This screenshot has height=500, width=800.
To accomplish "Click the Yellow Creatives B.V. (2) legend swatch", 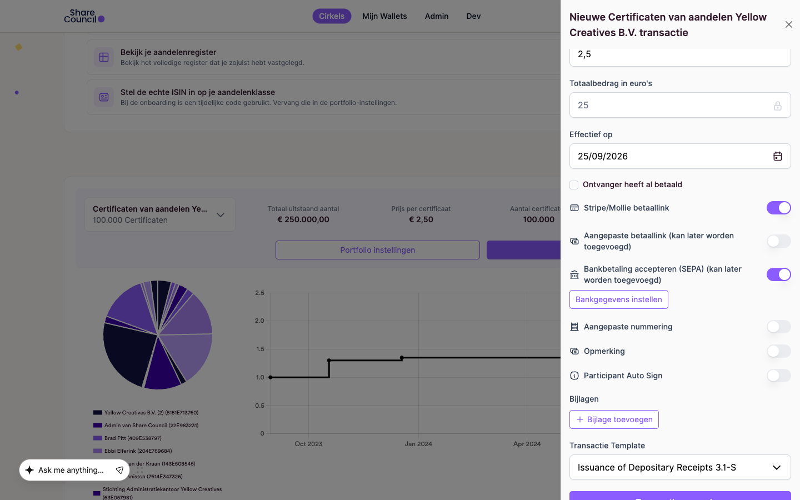I will pyautogui.click(x=98, y=413).
